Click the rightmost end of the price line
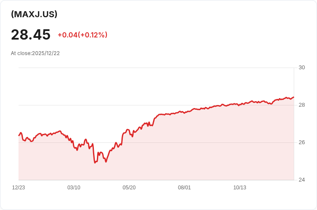The width and height of the screenshot is (317, 210). click(x=294, y=97)
